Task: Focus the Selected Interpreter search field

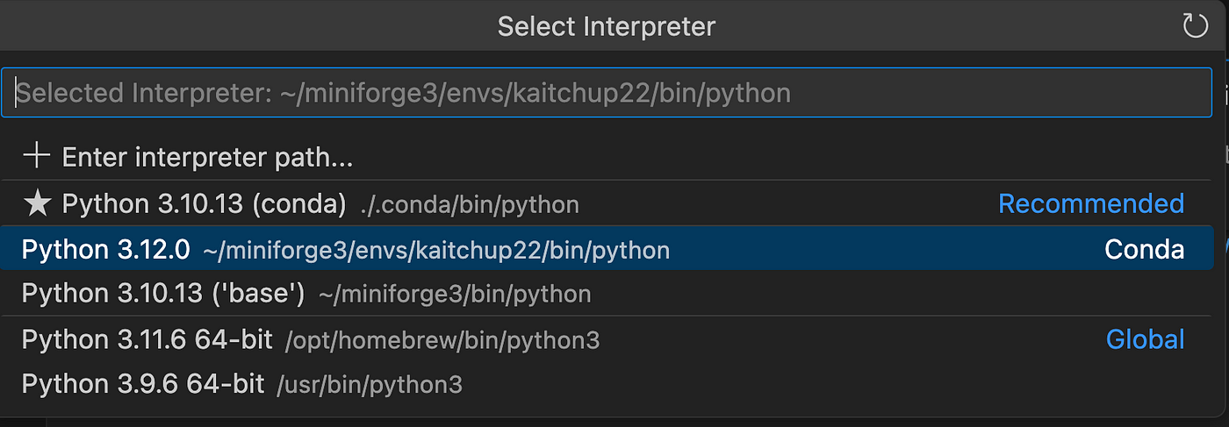Action: [x=607, y=93]
